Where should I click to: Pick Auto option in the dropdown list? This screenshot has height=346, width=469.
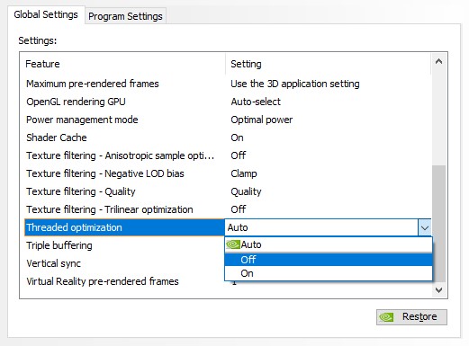329,244
